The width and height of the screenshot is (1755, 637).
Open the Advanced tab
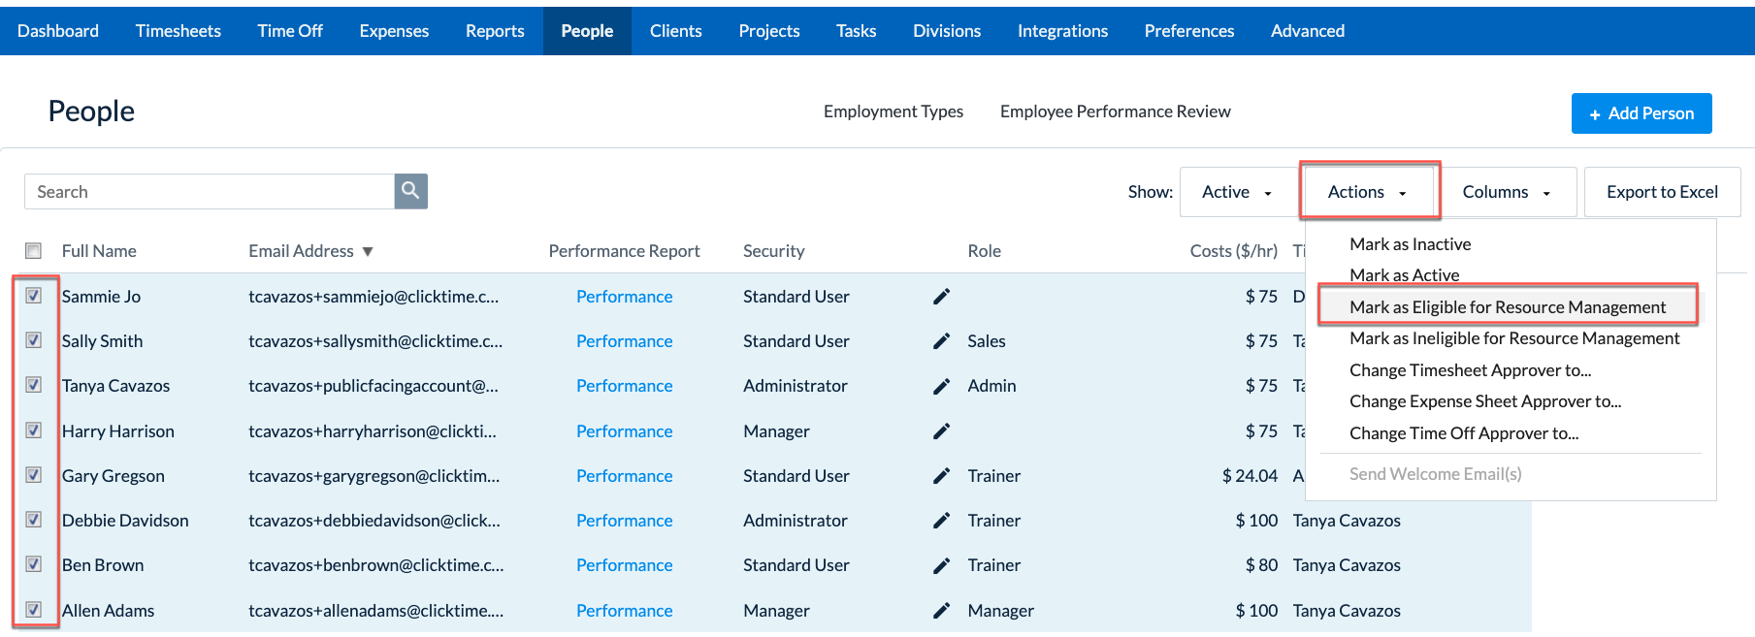tap(1308, 31)
